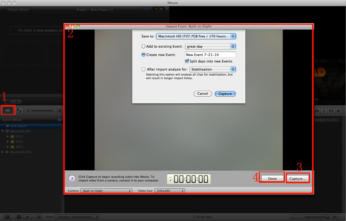Click the storyboard view button in project toolbar
This screenshot has height=221, width=346.
[146, 10]
